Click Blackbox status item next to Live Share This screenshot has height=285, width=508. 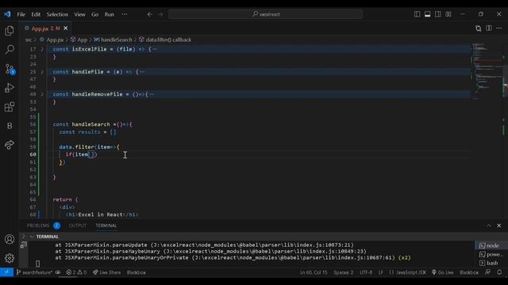point(137,272)
